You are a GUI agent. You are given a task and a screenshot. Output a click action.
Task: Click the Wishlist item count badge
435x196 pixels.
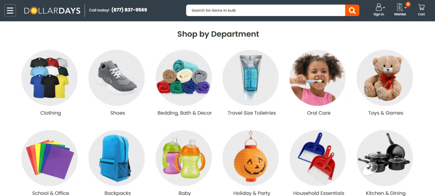tap(408, 4)
